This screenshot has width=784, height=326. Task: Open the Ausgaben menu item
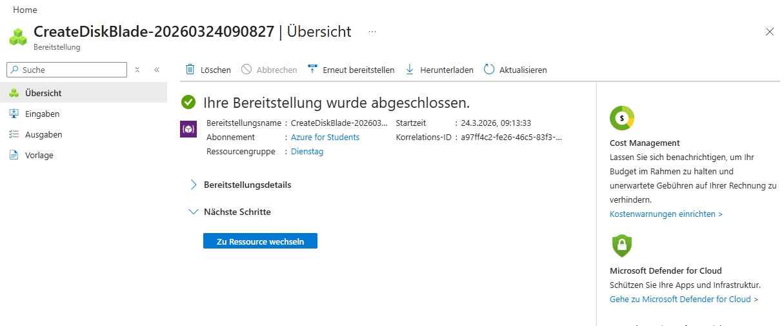coord(43,134)
